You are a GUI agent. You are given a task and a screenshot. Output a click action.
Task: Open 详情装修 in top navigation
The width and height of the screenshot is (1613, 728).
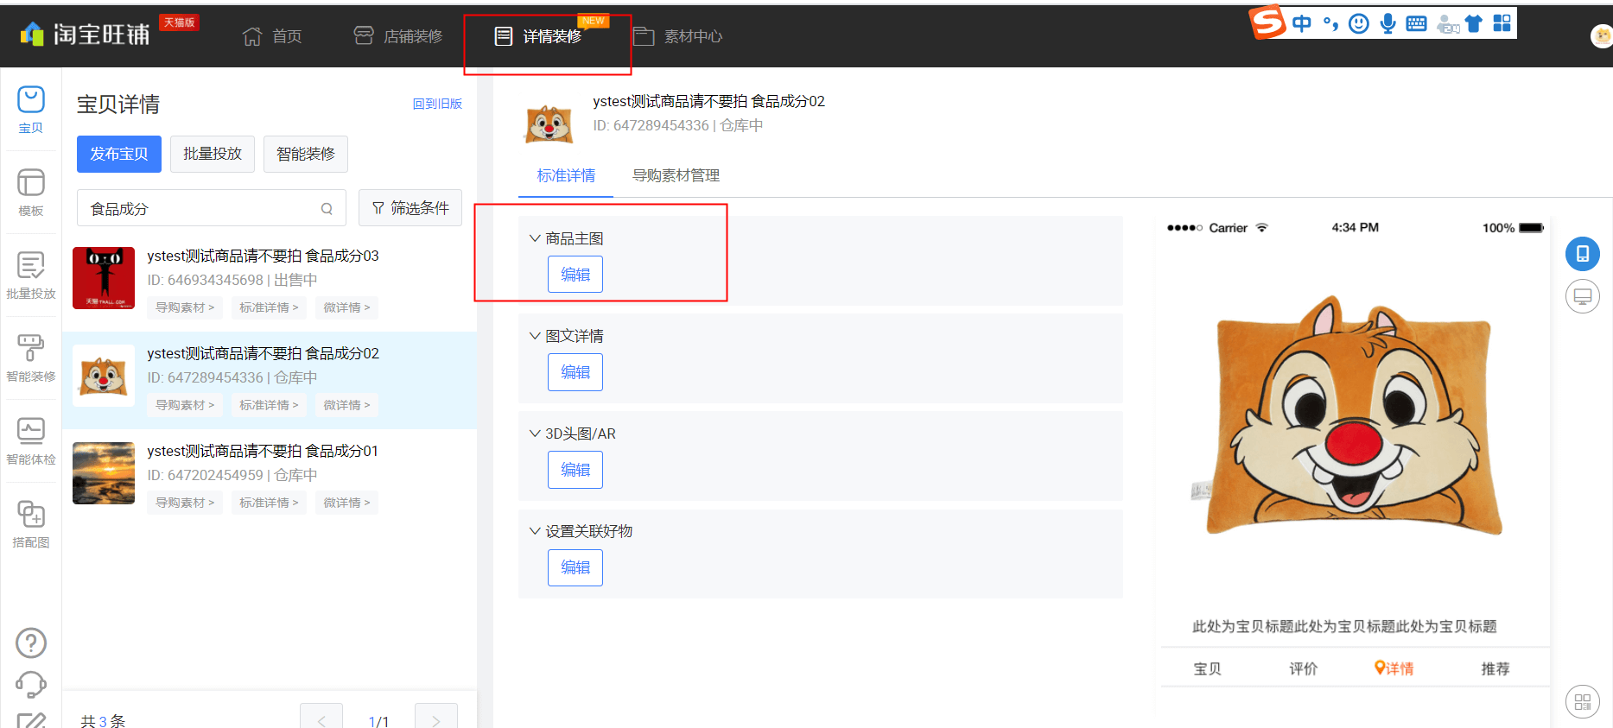click(x=537, y=36)
